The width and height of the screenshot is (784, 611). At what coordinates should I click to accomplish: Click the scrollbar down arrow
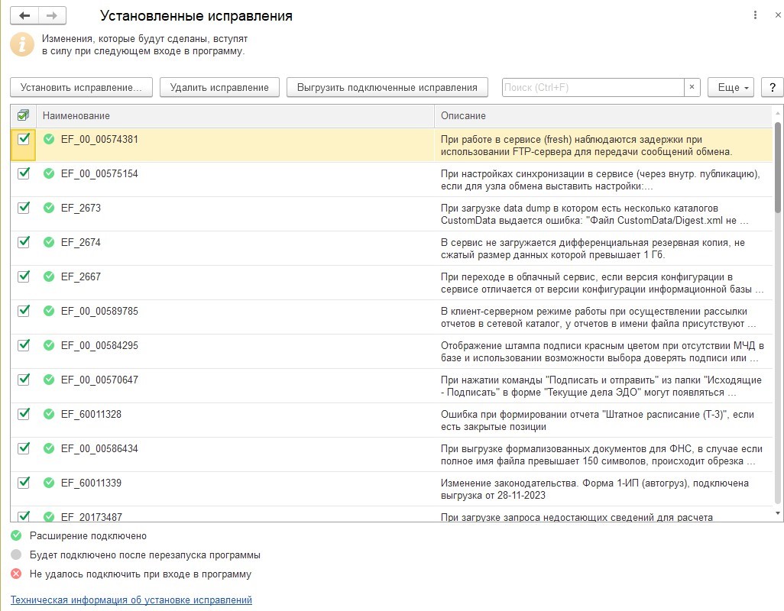click(777, 513)
